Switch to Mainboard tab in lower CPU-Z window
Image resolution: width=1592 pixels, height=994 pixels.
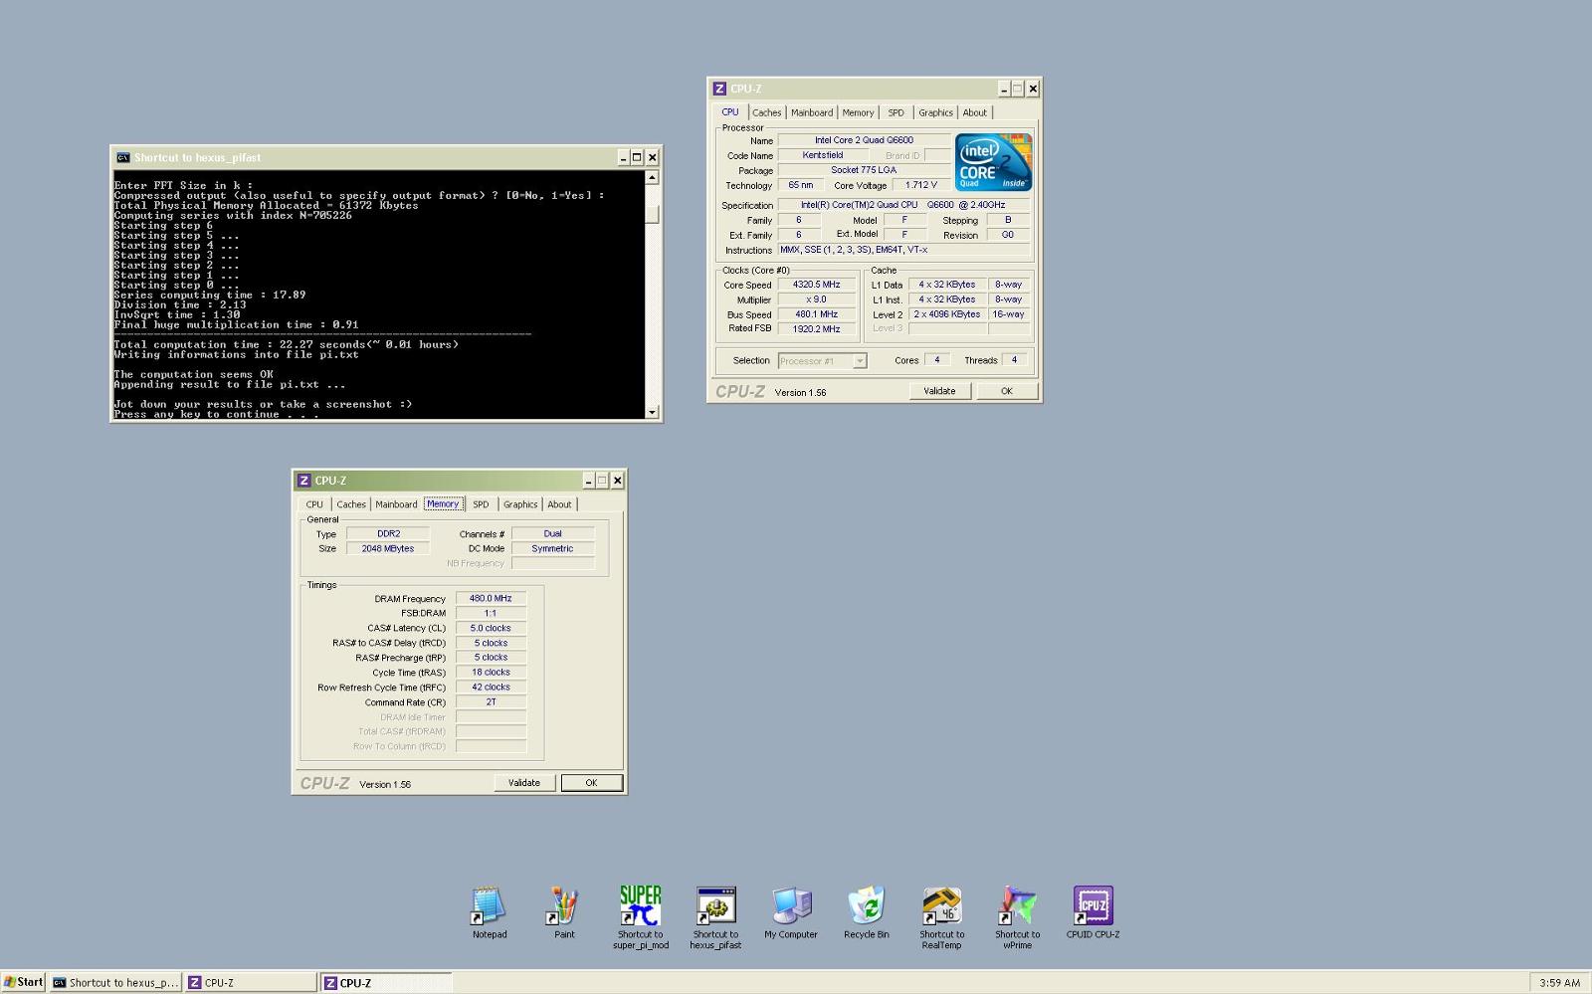[x=396, y=504]
